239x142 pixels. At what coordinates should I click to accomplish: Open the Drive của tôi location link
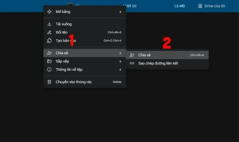(215, 6)
